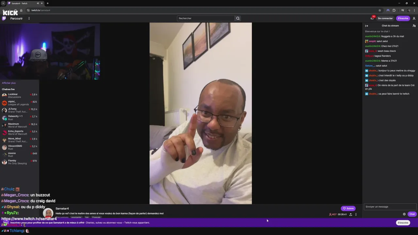Click the pourparler stream tag

pyautogui.click(x=76, y=217)
